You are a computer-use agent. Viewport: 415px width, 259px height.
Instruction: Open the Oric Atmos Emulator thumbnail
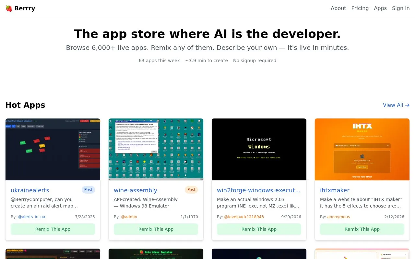pos(156,254)
